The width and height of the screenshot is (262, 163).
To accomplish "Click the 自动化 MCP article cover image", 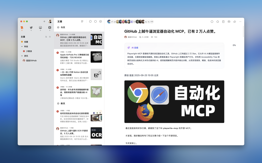I will [x=174, y=102].
